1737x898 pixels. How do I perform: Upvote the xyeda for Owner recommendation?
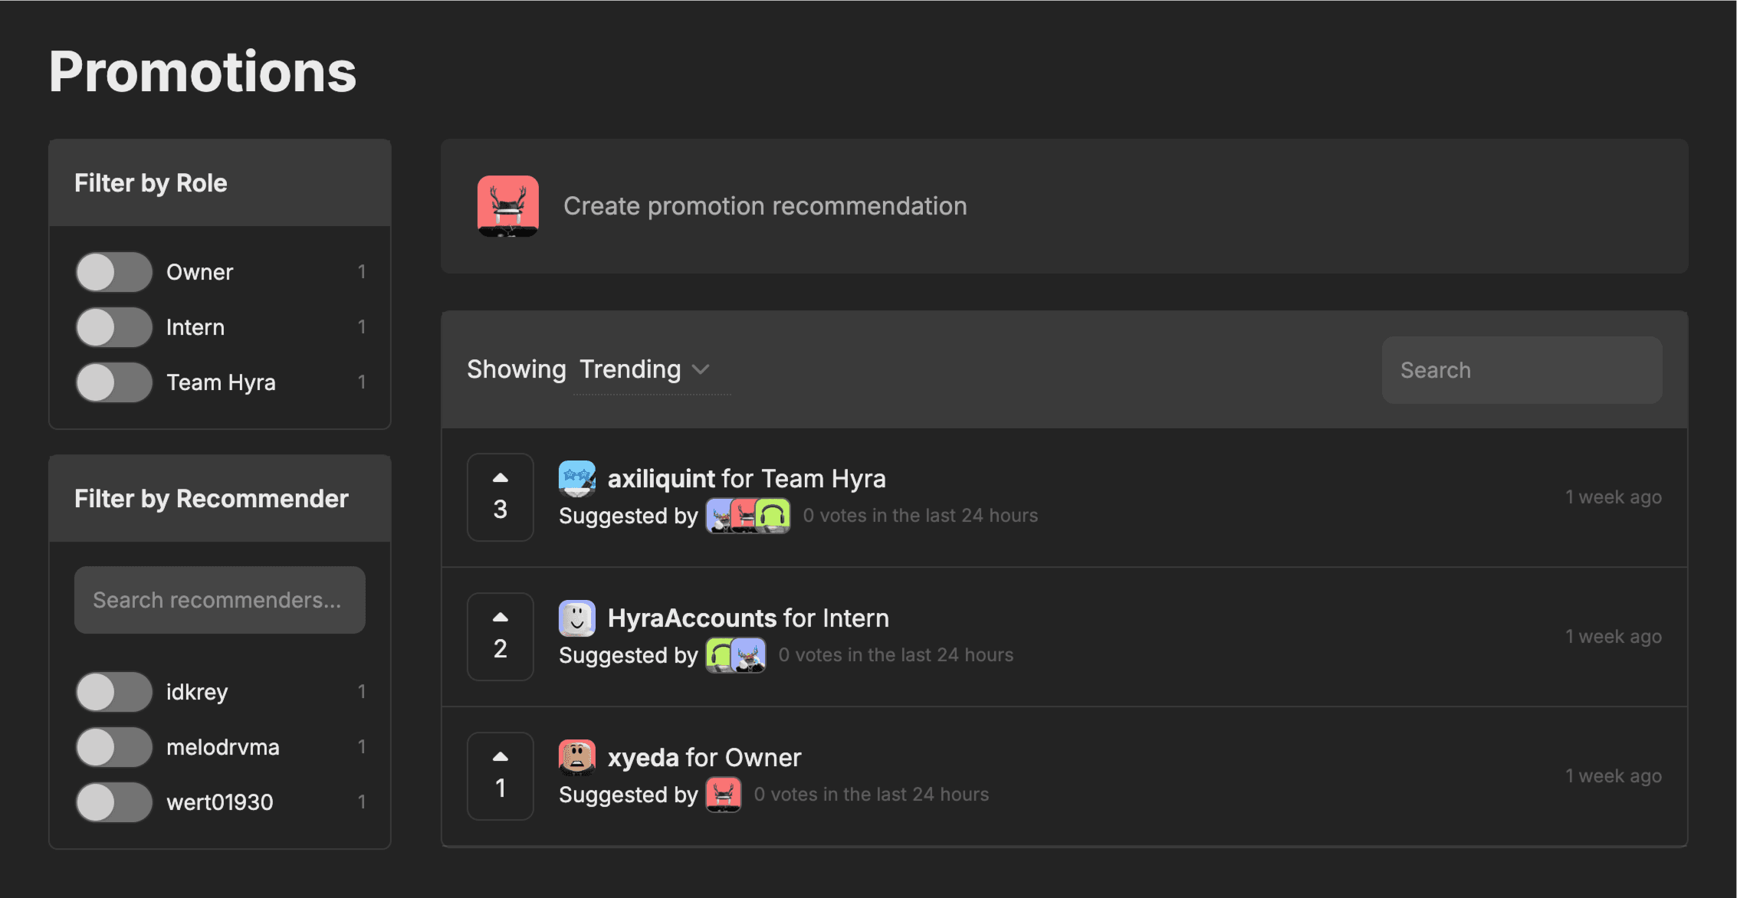point(500,758)
